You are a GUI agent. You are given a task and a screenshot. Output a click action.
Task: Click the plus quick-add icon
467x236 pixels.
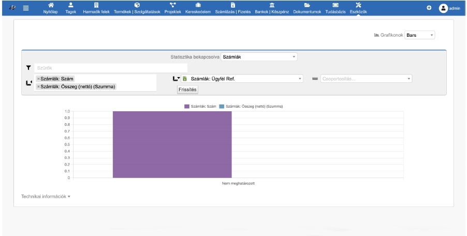click(x=428, y=8)
